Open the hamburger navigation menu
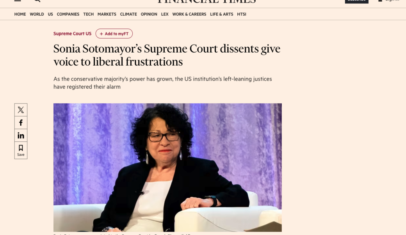406x235 pixels. (17, 1)
